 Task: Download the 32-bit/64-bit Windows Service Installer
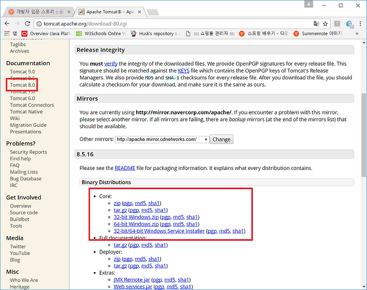coord(159,231)
